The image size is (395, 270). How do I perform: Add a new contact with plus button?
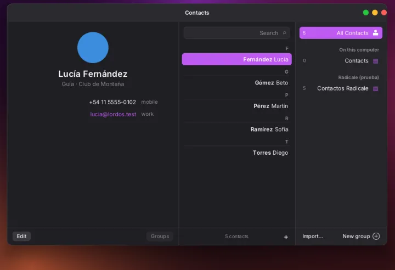[x=286, y=237]
